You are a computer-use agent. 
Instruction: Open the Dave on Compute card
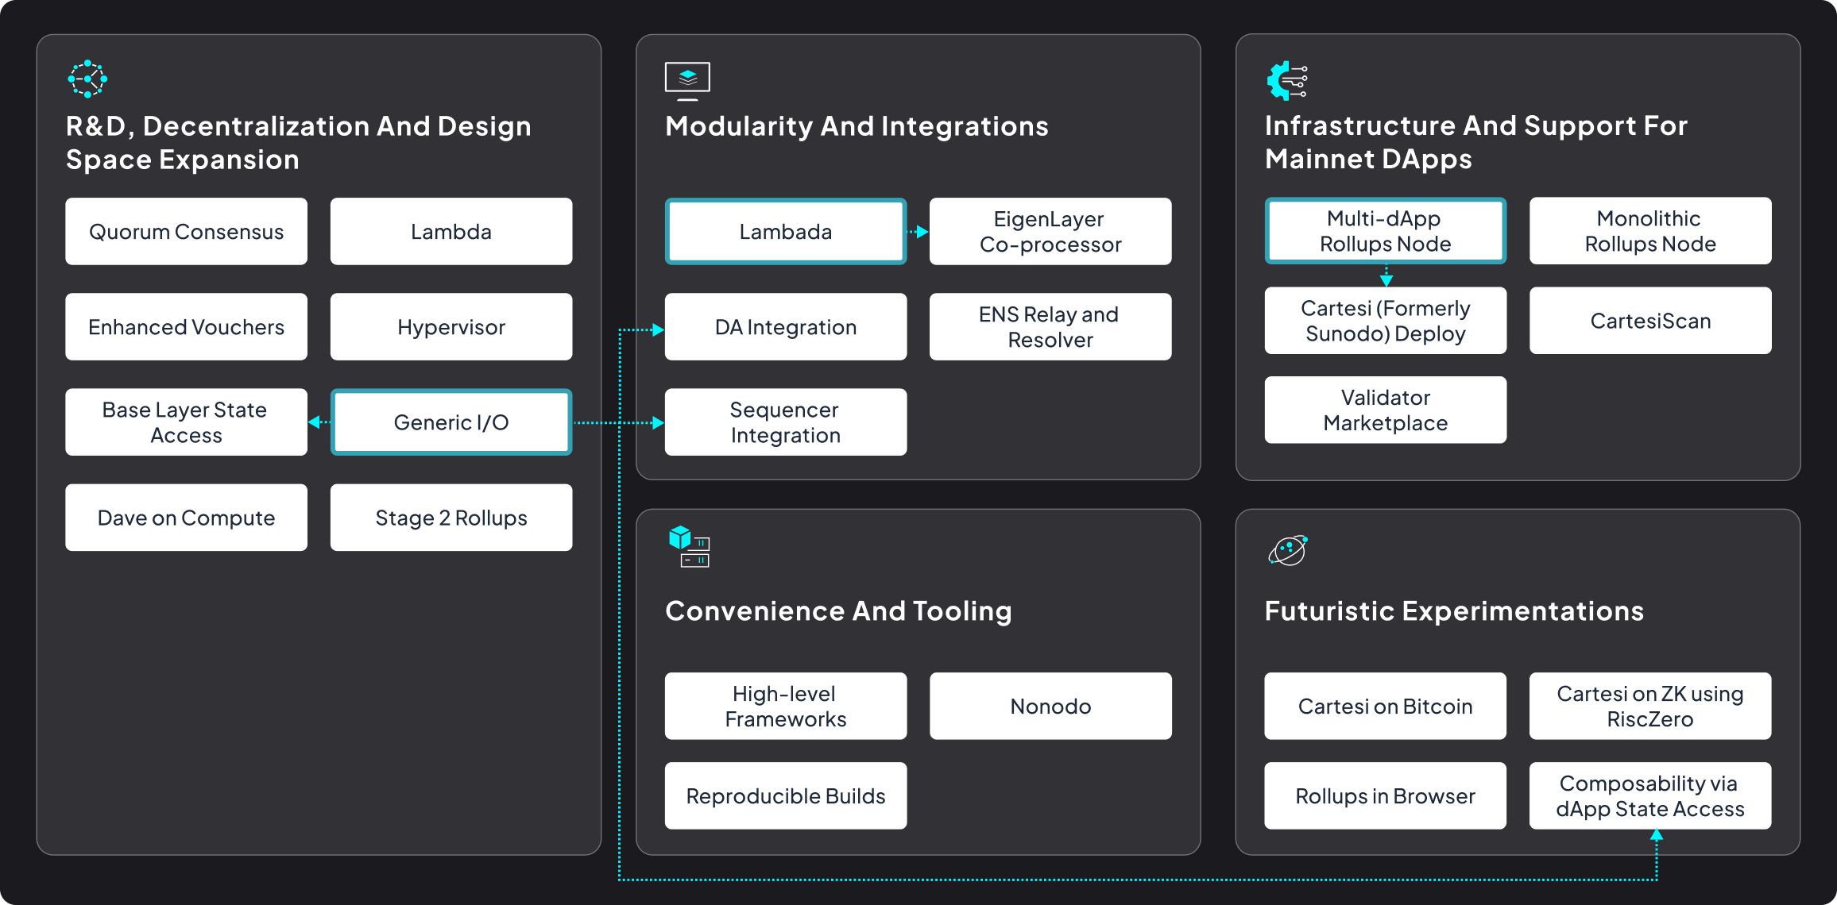pos(186,518)
